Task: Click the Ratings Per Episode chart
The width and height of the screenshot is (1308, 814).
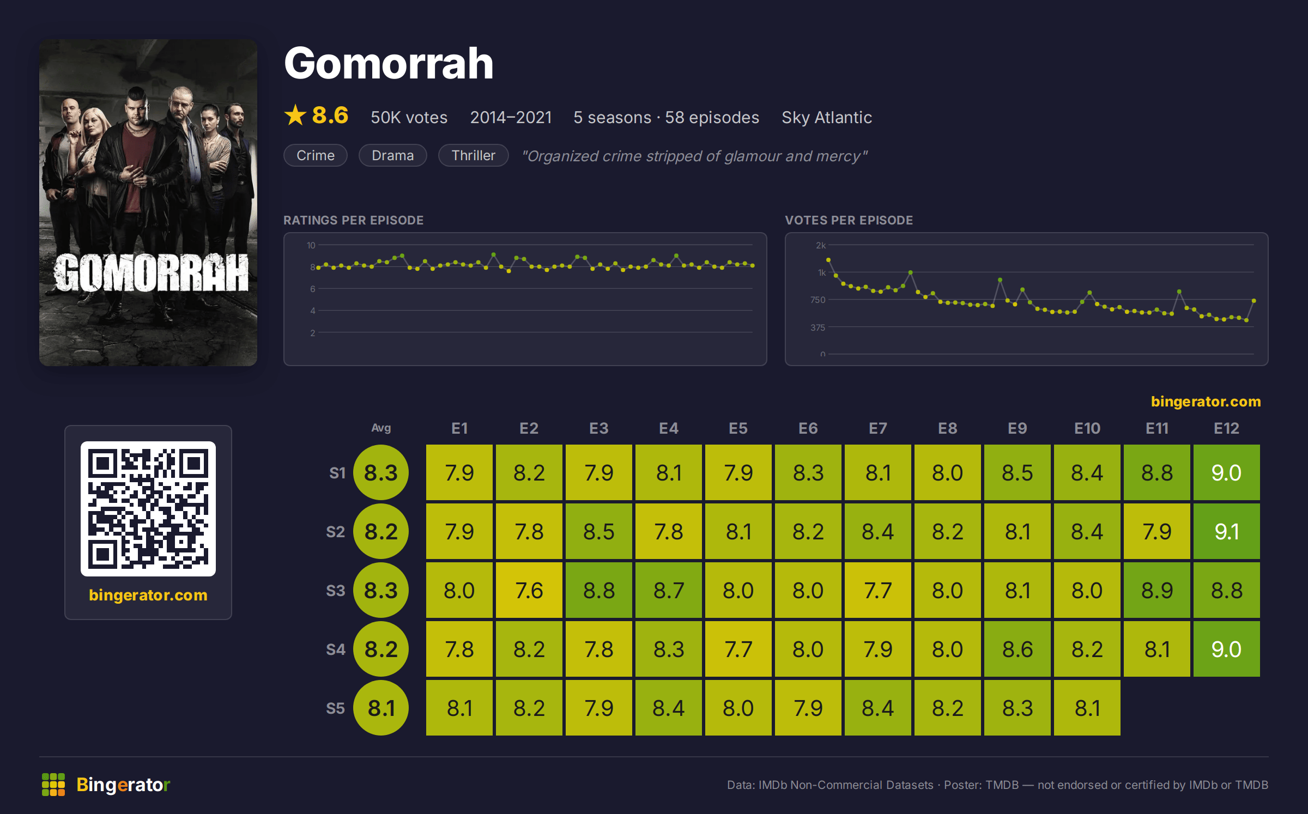Action: 525,299
